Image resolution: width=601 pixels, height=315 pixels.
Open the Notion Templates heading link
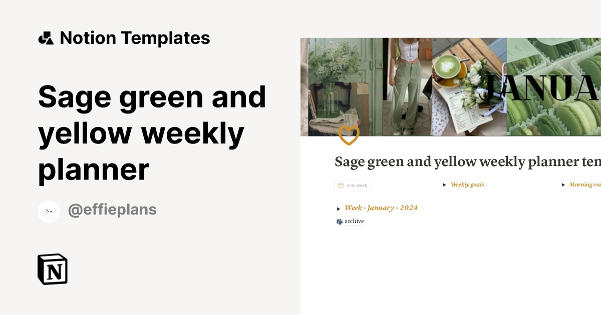click(x=135, y=38)
